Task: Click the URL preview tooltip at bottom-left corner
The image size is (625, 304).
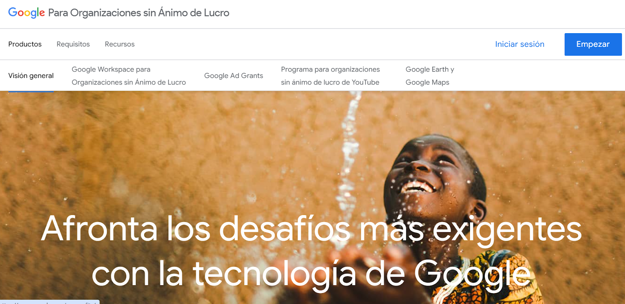Action: coord(50,302)
